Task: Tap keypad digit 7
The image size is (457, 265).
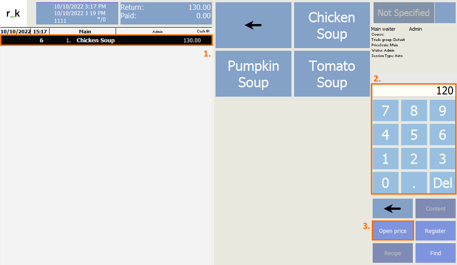Action: coord(385,110)
